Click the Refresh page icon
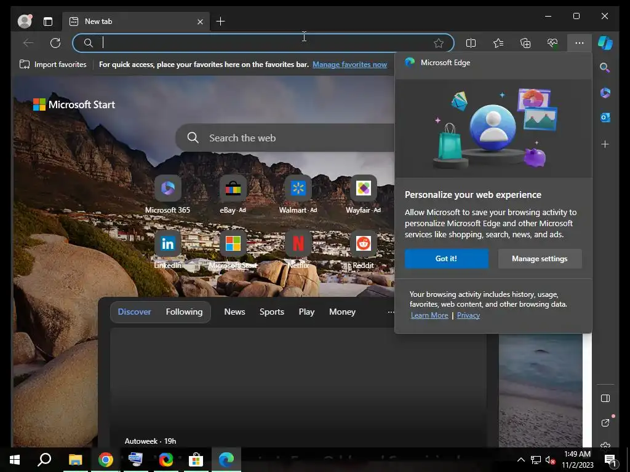The width and height of the screenshot is (630, 472). [x=55, y=43]
